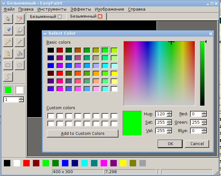Pick magenta from the bottom palette bar
The image size is (221, 176).
pyautogui.click(x=104, y=163)
